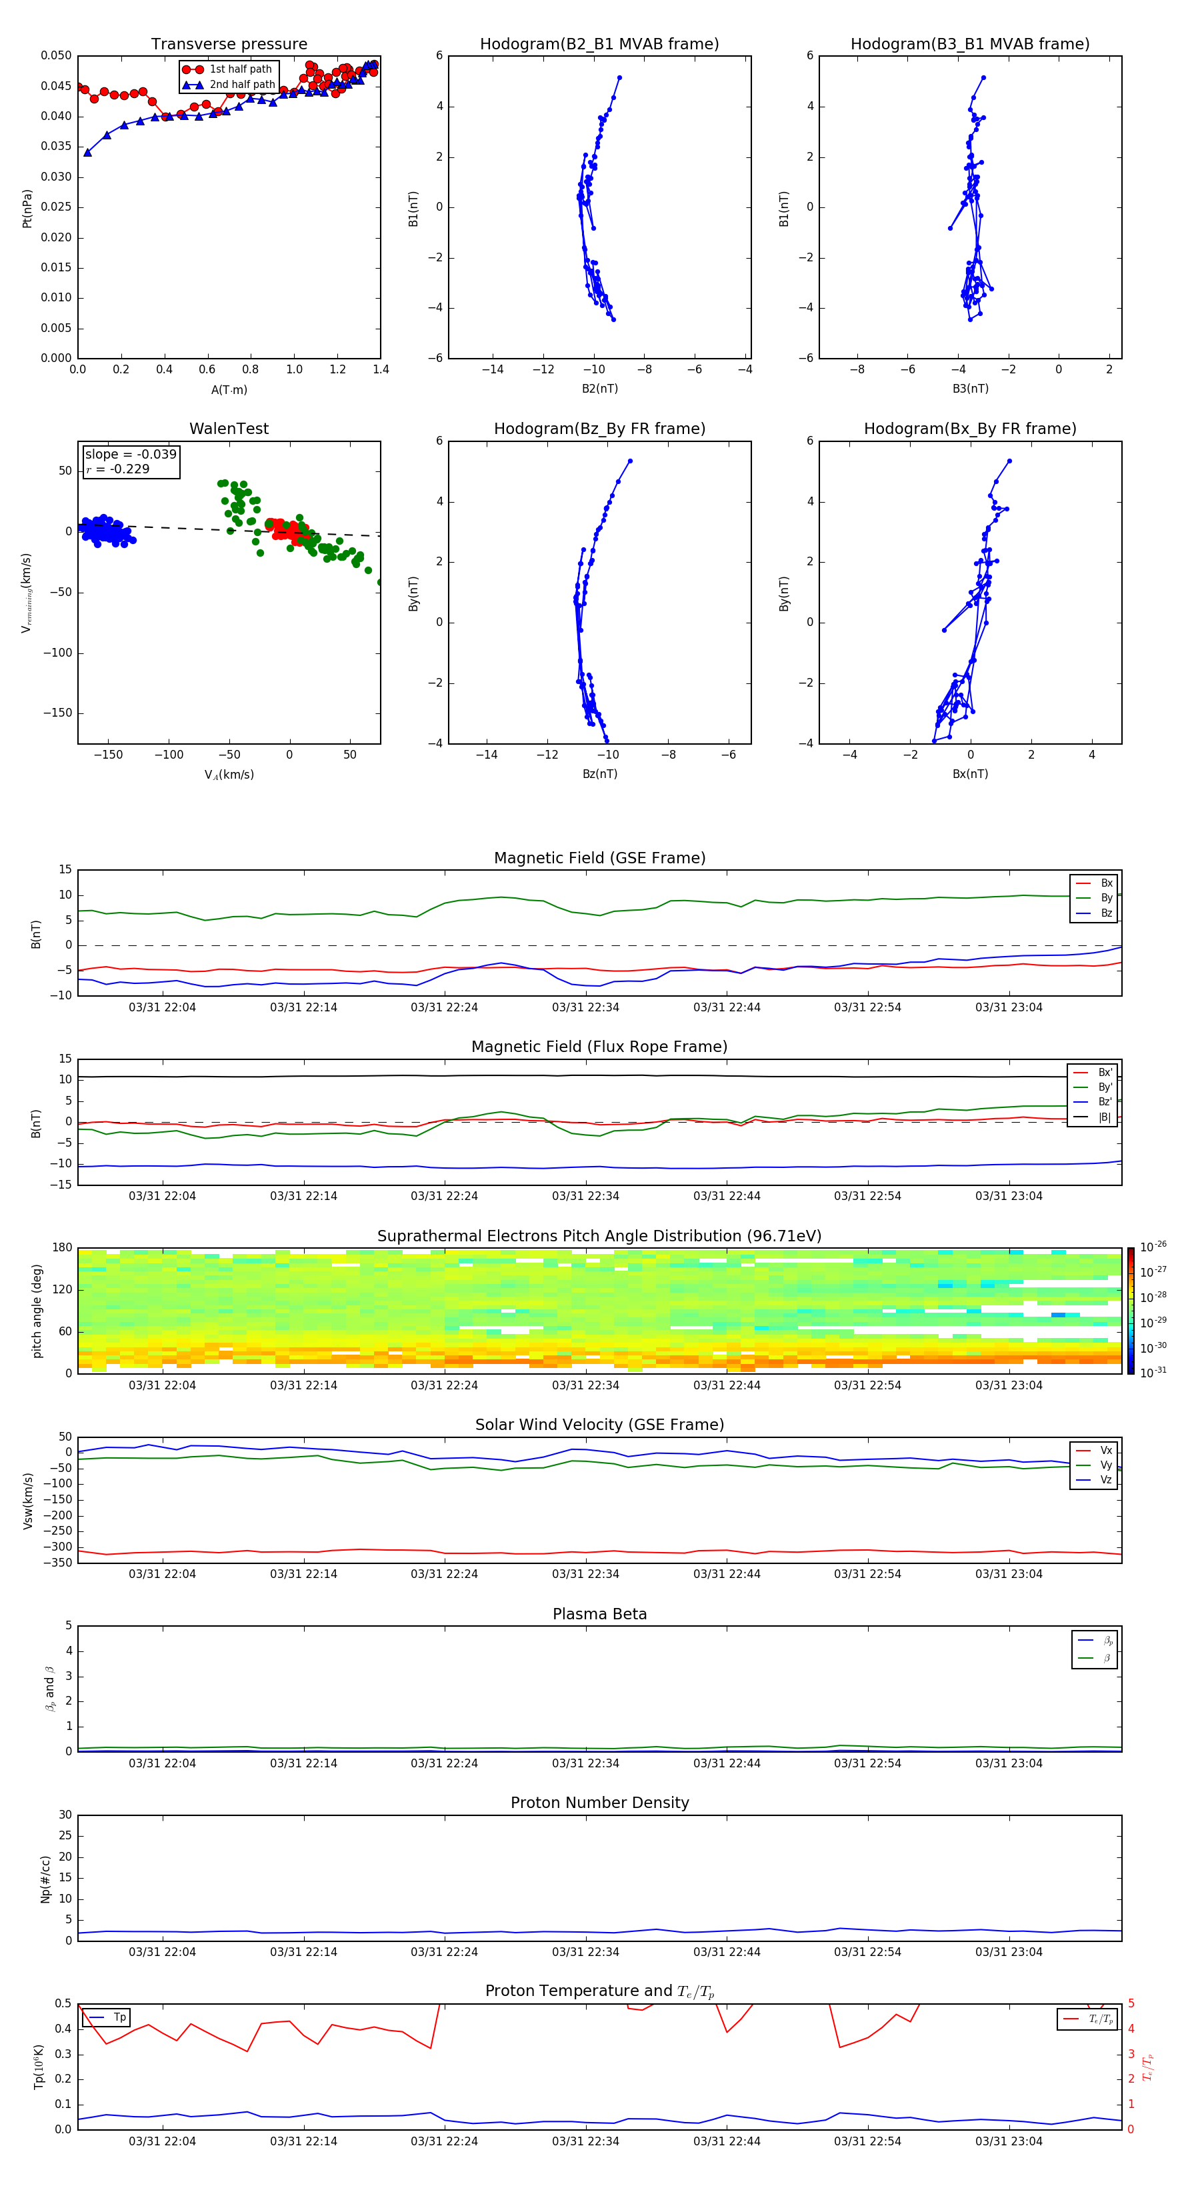The width and height of the screenshot is (1200, 2200).
Task: Click the "V_A(km/s)" axis label under WalenTest
Action: 229,775
